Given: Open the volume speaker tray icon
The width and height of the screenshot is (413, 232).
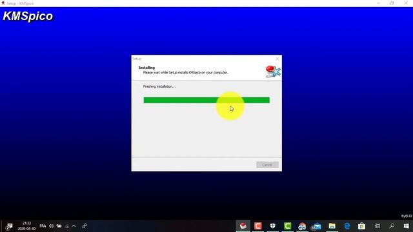Looking at the screenshot, I should pyautogui.click(x=51, y=226).
